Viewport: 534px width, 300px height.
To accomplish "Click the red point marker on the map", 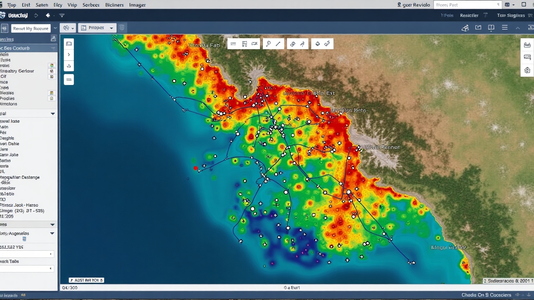I will point(196,168).
